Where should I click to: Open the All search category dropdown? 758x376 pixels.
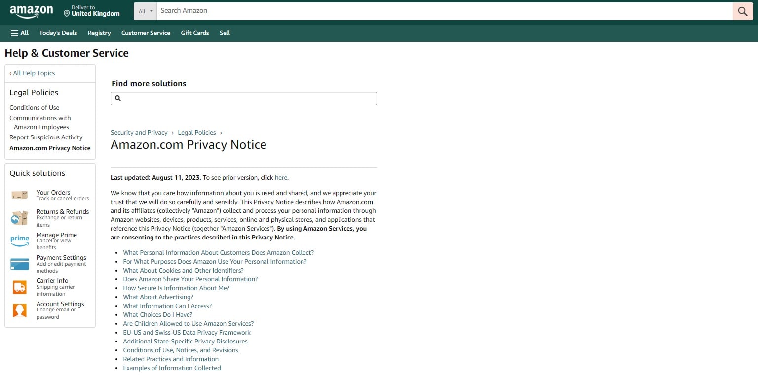(x=145, y=11)
